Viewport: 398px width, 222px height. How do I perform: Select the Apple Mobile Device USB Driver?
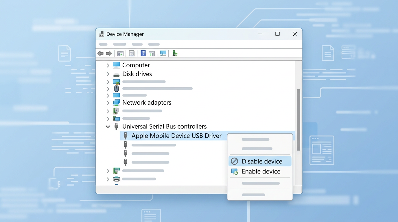[x=177, y=136]
